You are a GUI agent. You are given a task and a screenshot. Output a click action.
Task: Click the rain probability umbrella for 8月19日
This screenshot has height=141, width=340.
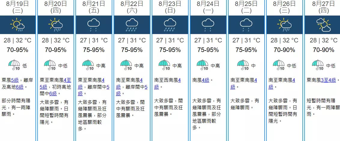tap(14, 65)
